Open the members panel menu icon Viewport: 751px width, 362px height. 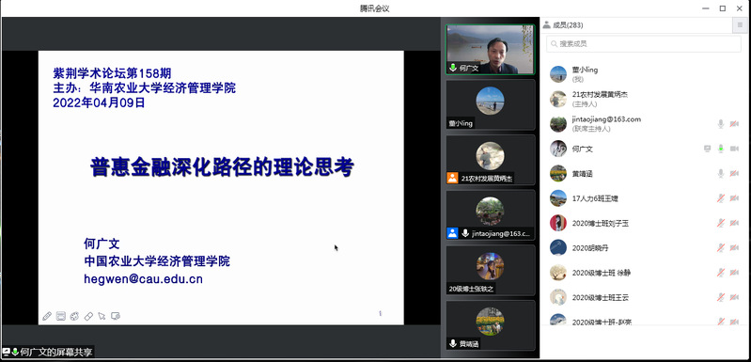[x=740, y=25]
